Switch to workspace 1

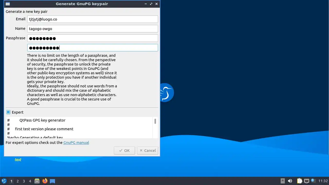click(11, 181)
